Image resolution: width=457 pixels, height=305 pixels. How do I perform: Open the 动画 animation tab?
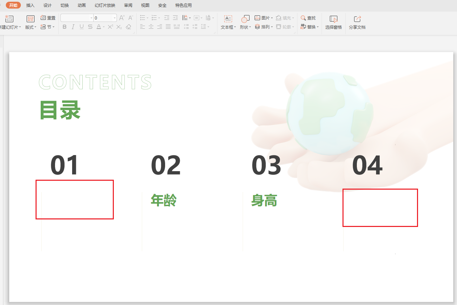tap(82, 5)
